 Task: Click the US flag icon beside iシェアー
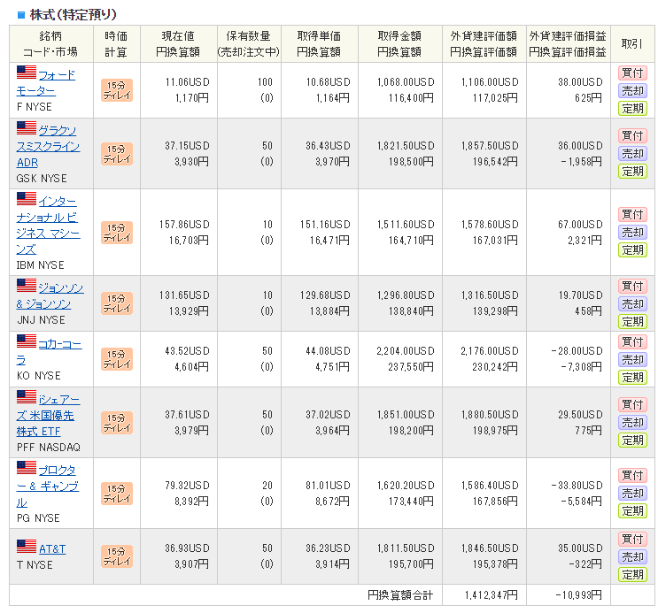click(x=27, y=396)
